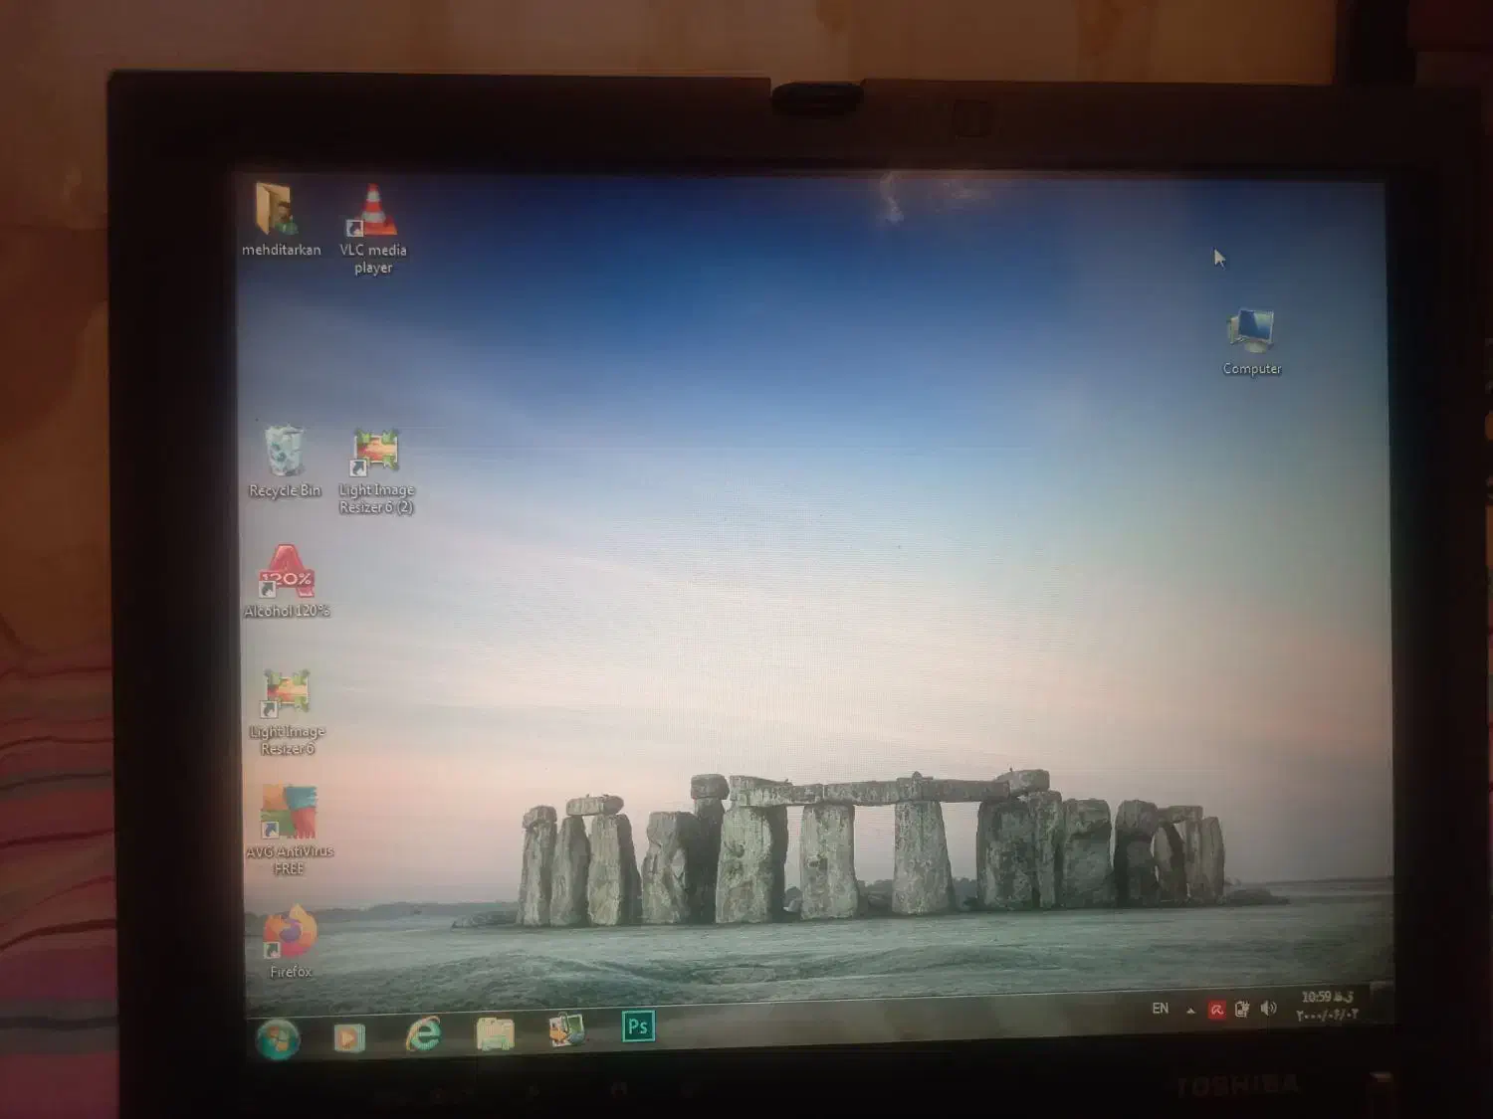Open the mehditarkan folder on desktop
The image size is (1493, 1119).
[277, 212]
